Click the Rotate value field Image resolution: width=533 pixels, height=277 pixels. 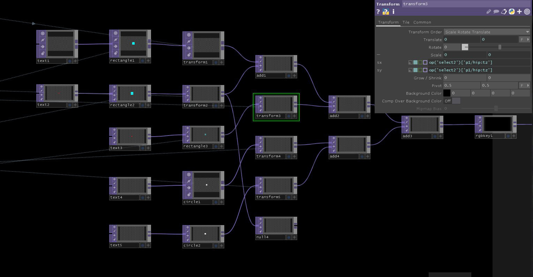click(452, 47)
